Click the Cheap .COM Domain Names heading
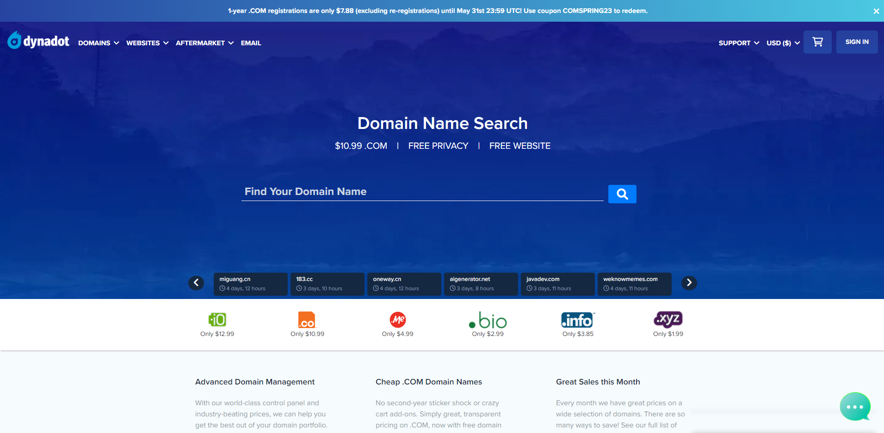This screenshot has width=884, height=433. click(429, 382)
